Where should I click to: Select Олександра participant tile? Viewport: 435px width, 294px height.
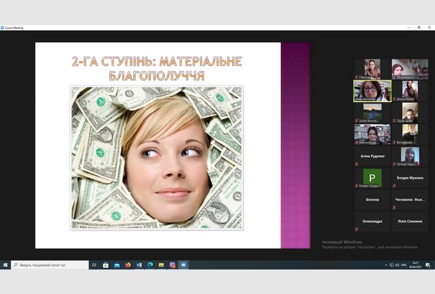pos(372,221)
